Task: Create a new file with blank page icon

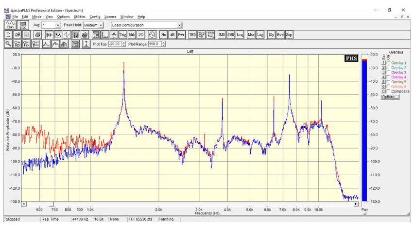Action: coord(8,35)
